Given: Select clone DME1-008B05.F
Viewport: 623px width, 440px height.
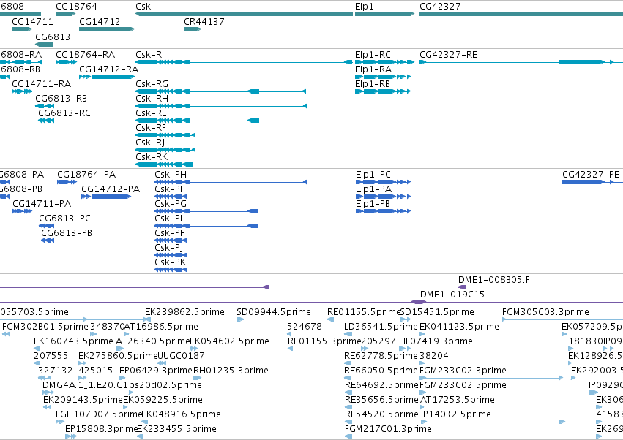Looking at the screenshot, I should [x=494, y=280].
